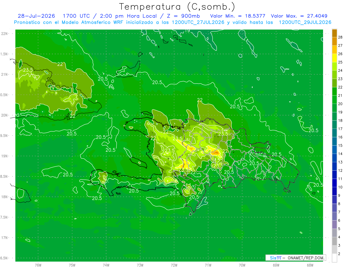This screenshot has height=269, width=348.
Task: Click the '76W' longitude axis label
Action: (38, 265)
